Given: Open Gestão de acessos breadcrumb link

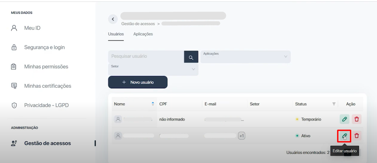Looking at the screenshot, I should [x=138, y=24].
